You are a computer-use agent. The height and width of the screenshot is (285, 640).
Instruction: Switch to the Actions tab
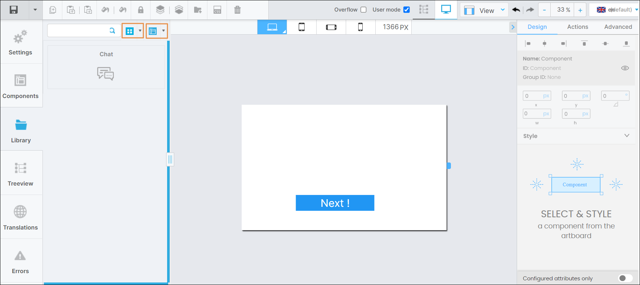[x=577, y=27]
